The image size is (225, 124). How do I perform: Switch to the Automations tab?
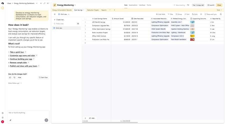(133, 5)
